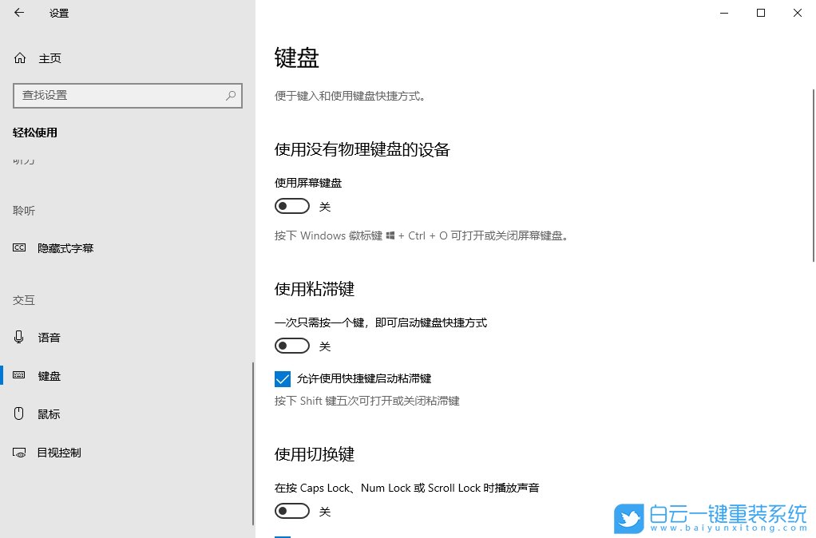
Task: Open 聆听 settings from the sidebar
Action: tap(24, 210)
